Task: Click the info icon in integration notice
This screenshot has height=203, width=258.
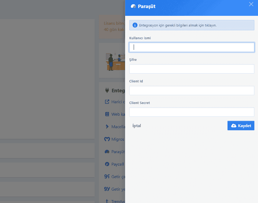Action: click(x=135, y=25)
